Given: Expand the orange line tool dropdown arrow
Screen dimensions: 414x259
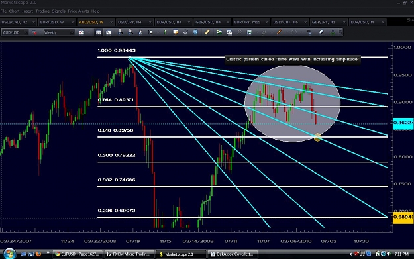Looking at the screenshot, I should tap(286, 32).
